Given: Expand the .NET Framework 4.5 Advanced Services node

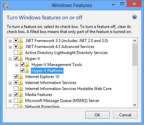Looking at the screenshot, I should [x=10, y=47].
